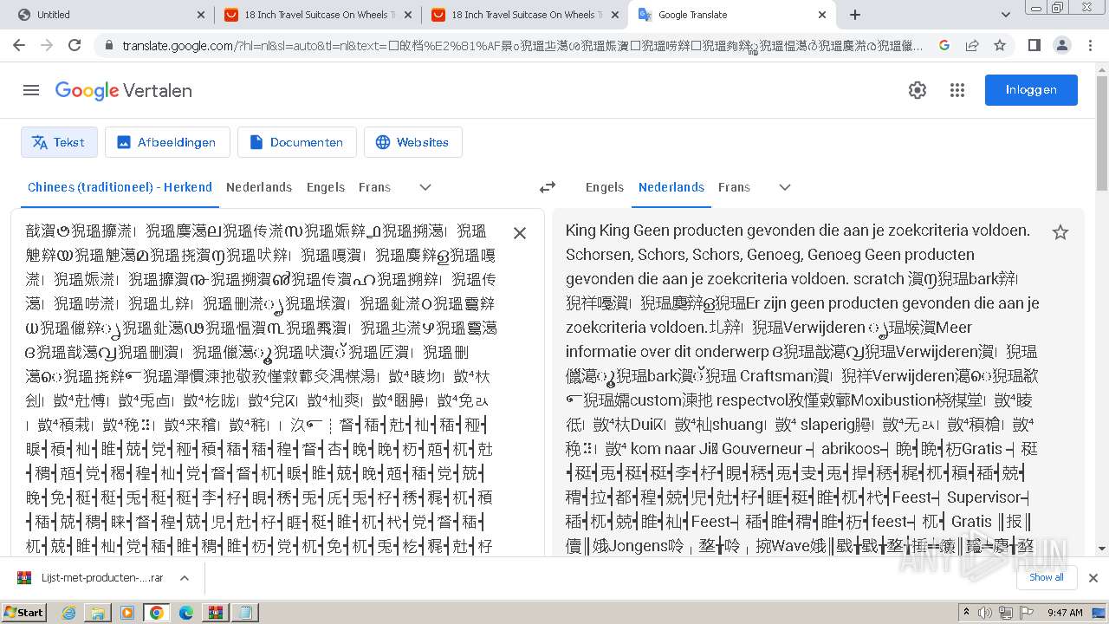Open downloaded Lijst-met-producten rar file
This screenshot has height=624, width=1109.
pos(91,577)
